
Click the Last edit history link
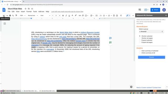67,11
